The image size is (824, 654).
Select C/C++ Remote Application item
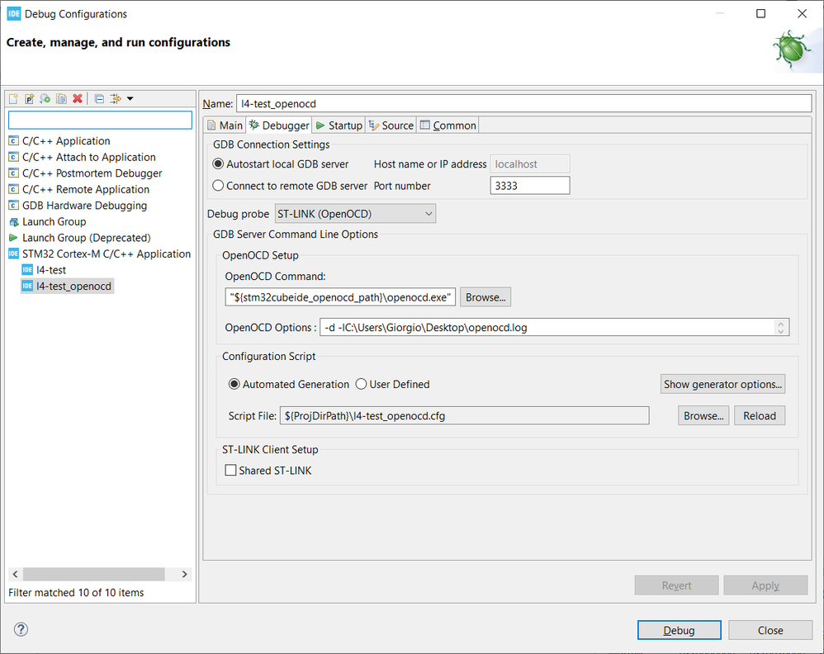[x=79, y=189]
